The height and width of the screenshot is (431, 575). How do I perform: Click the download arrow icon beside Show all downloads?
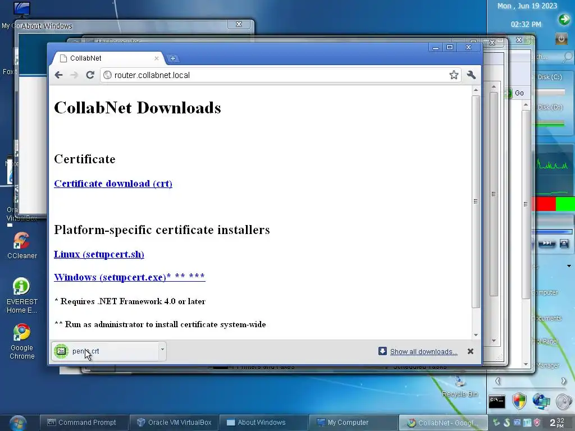tap(382, 351)
